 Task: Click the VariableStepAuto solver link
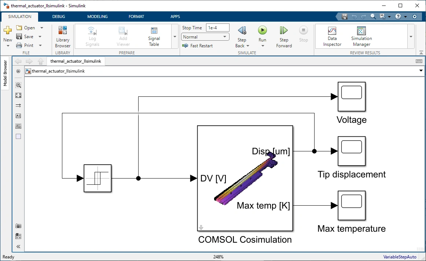pos(400,257)
